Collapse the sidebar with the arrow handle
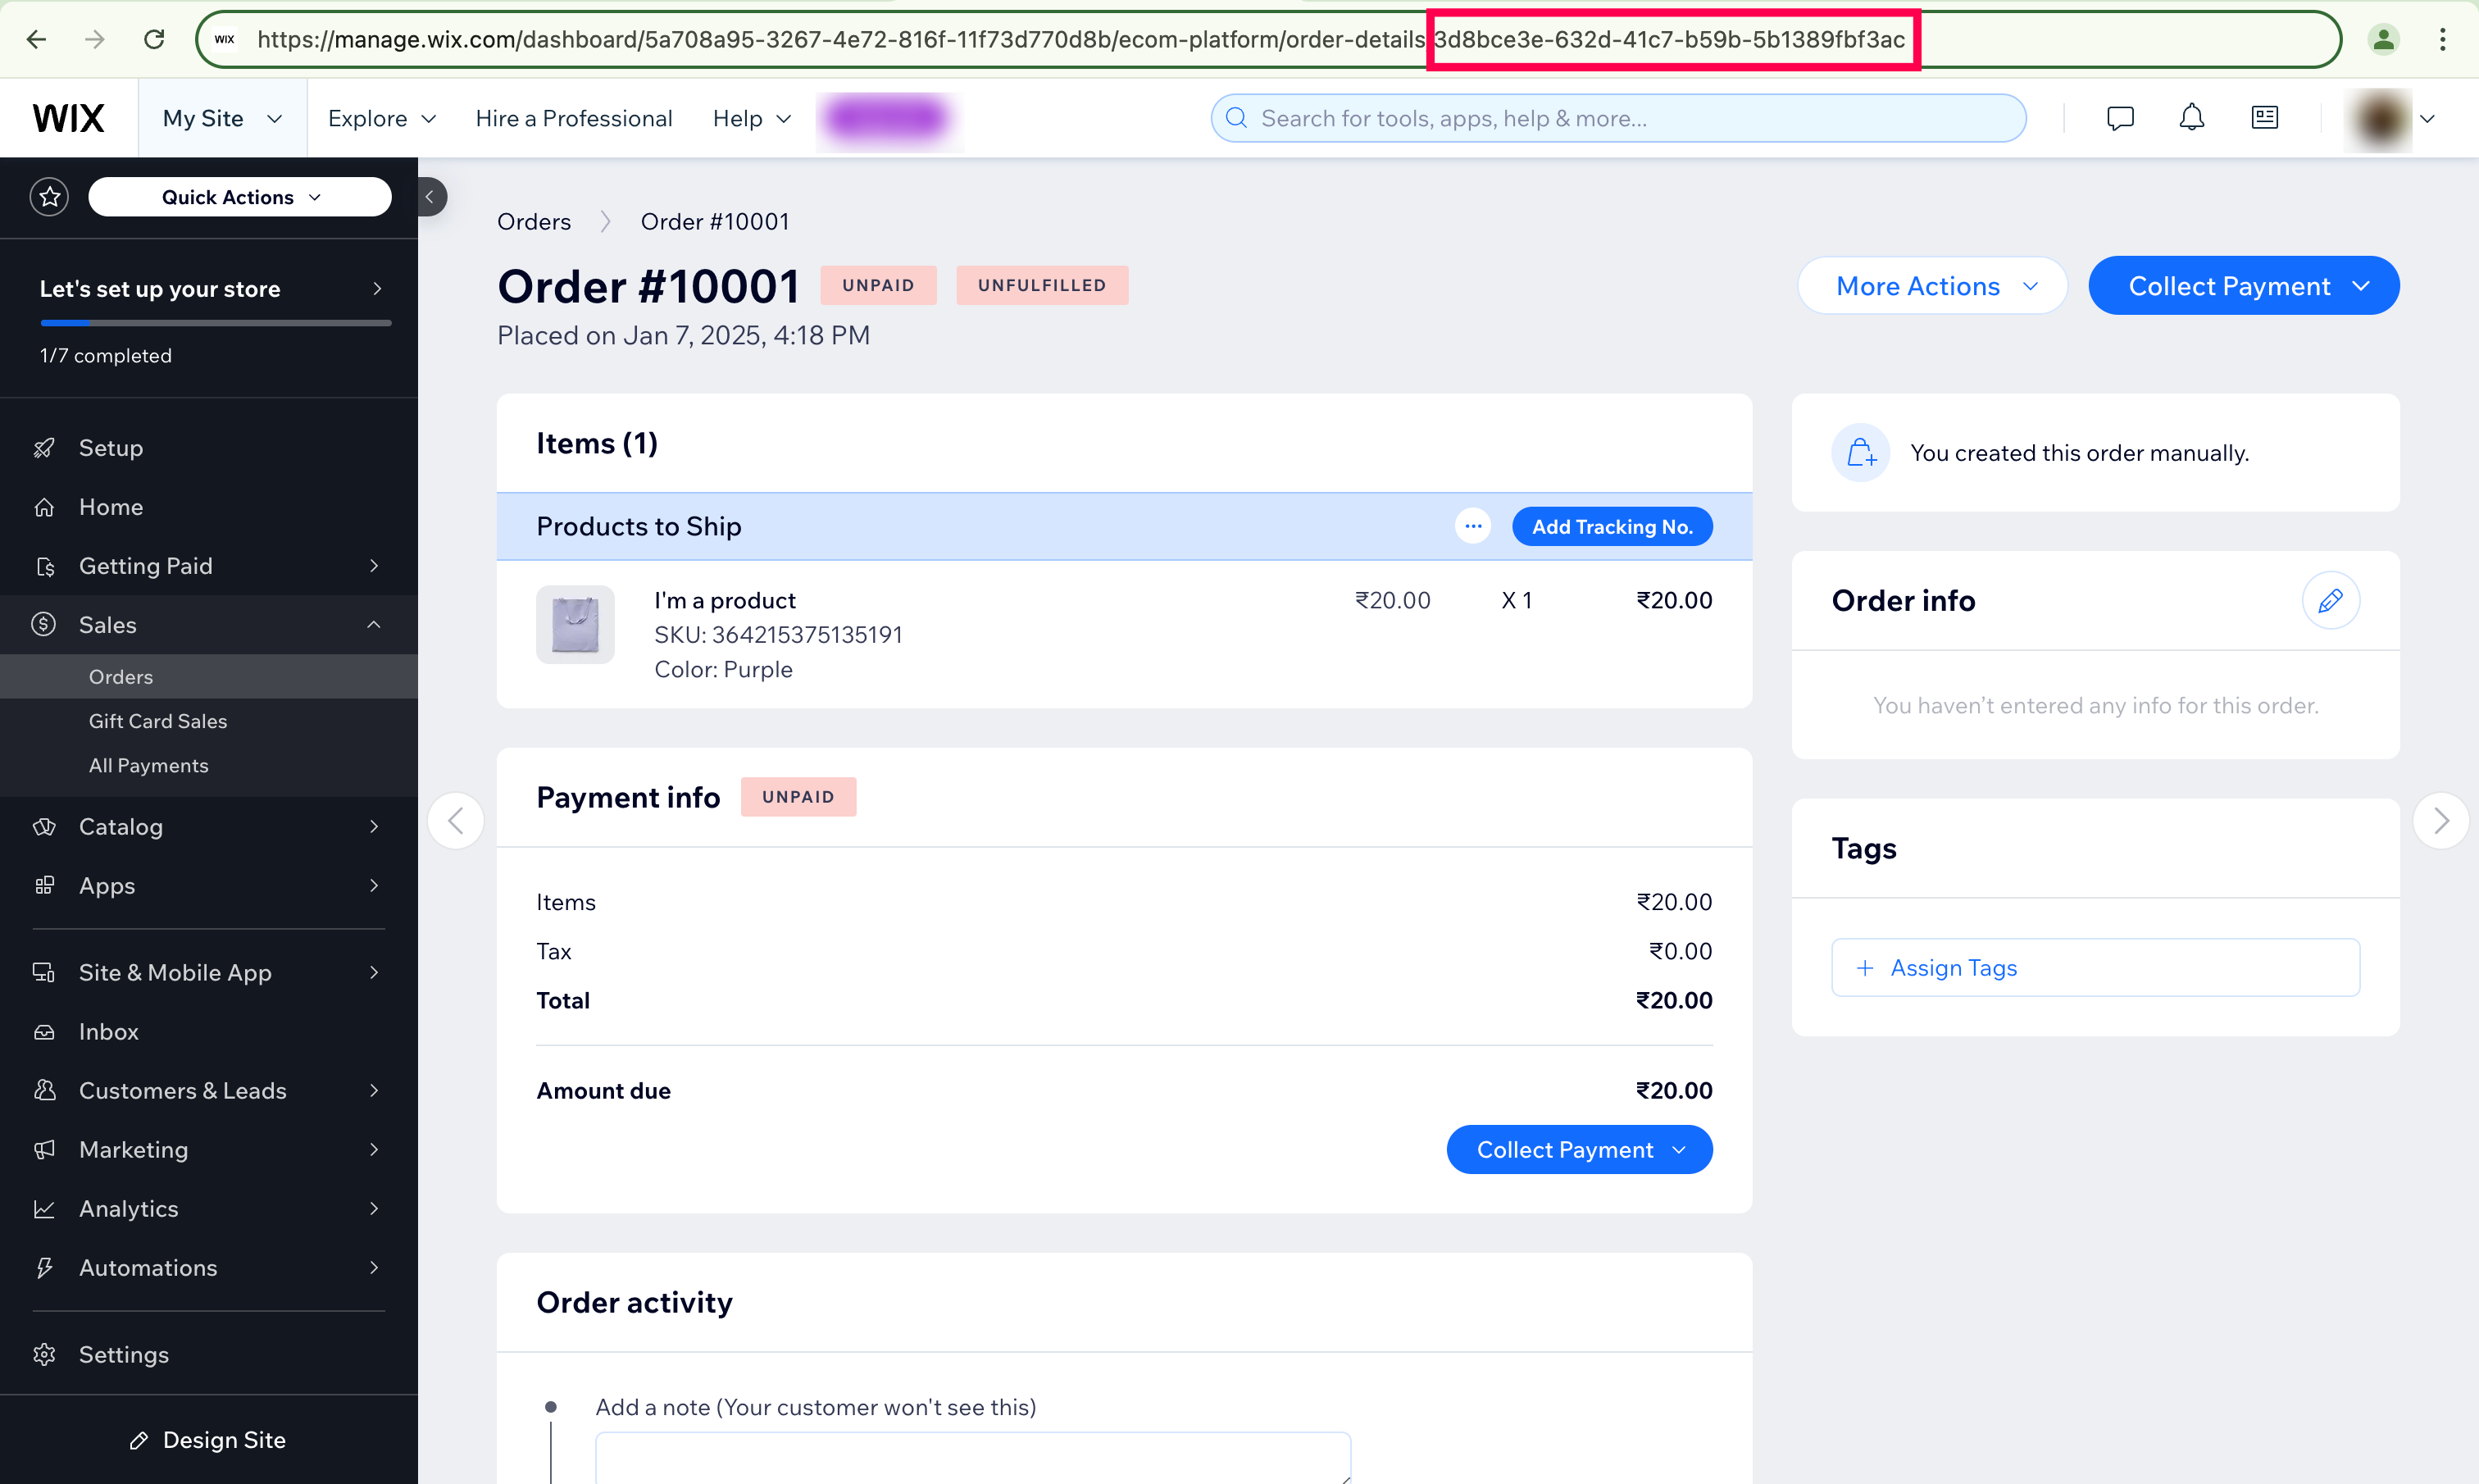 (431, 197)
